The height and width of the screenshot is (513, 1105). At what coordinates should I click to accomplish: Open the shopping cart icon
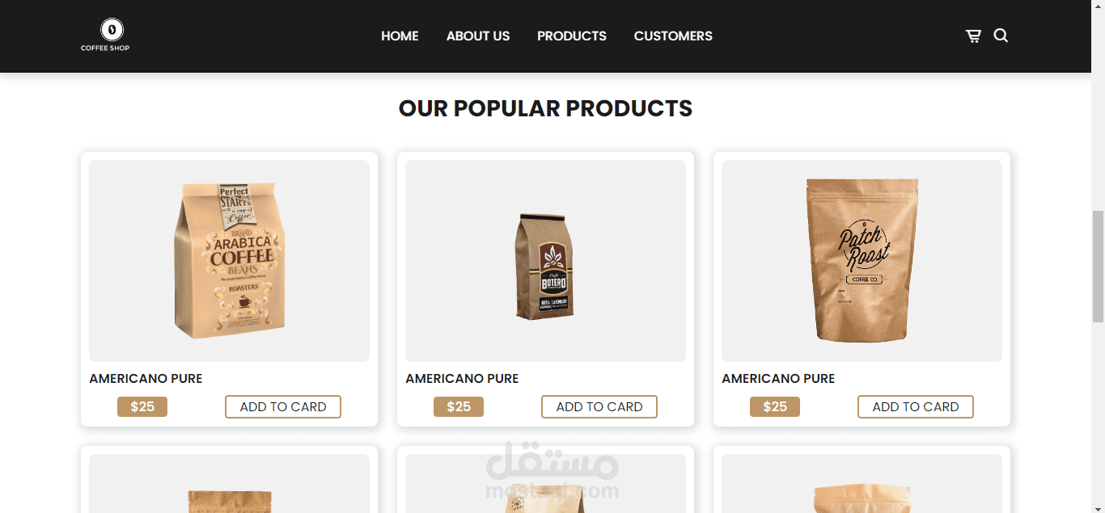(x=973, y=36)
